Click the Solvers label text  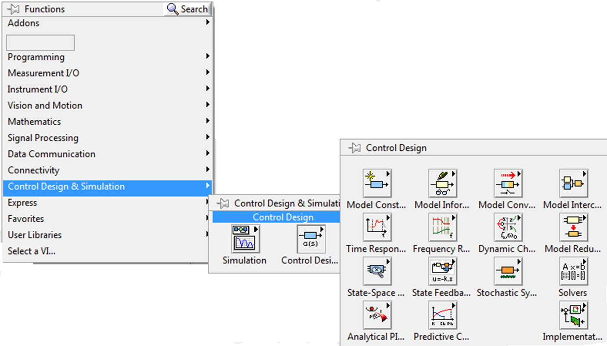[573, 292]
